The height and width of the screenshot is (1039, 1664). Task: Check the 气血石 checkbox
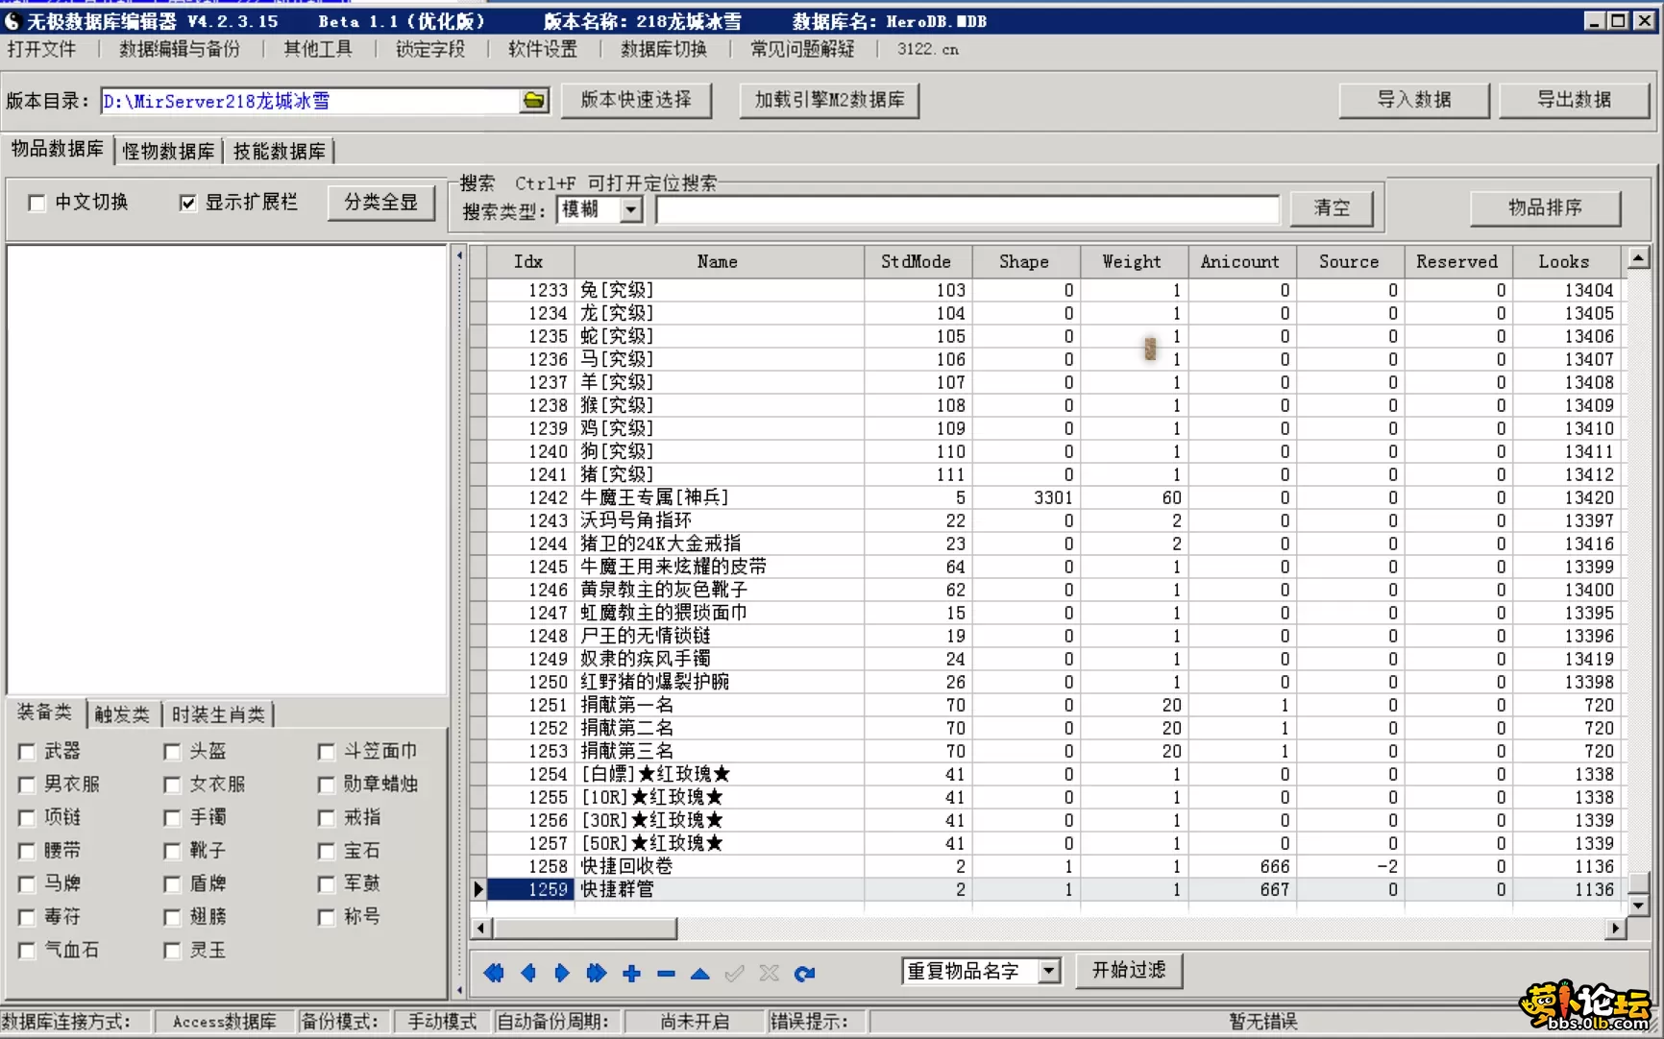[27, 951]
